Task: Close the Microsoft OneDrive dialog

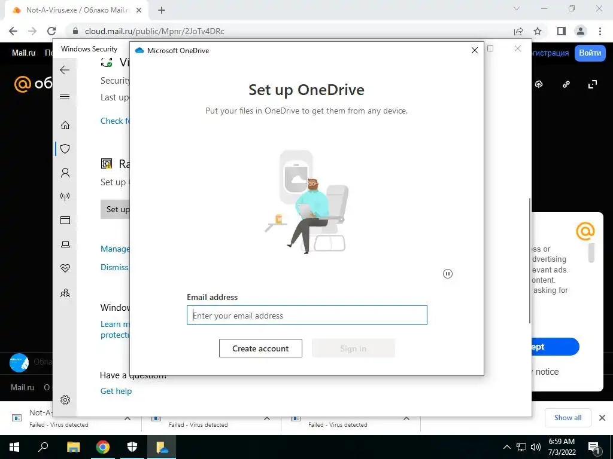Action: click(x=475, y=50)
